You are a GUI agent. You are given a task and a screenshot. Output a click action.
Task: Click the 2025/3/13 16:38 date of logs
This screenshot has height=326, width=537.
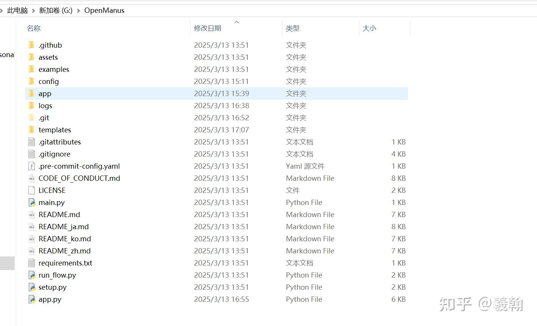pos(222,106)
